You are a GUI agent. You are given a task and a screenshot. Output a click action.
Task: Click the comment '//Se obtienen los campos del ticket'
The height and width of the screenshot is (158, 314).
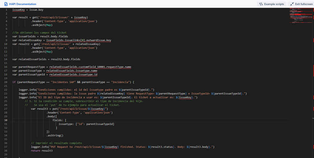click(x=39, y=33)
